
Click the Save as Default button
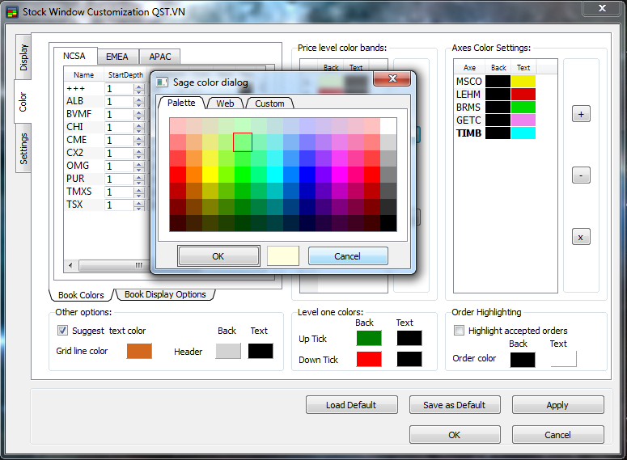[x=454, y=405]
